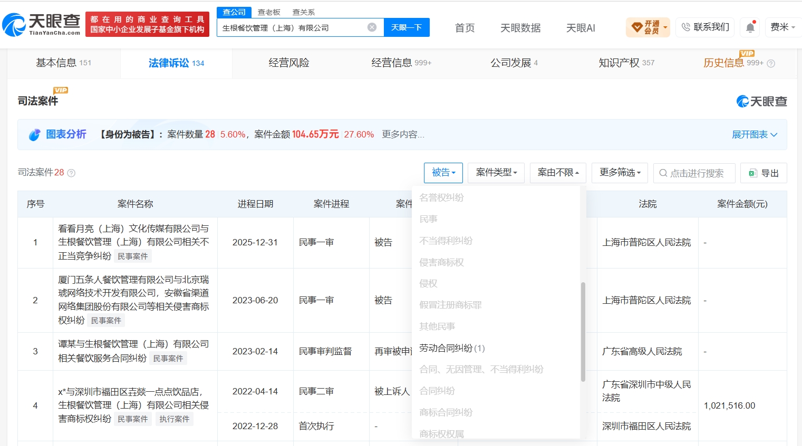Open 天眼AI in the top navigation
Screen dimensions: 802x446
(581, 28)
